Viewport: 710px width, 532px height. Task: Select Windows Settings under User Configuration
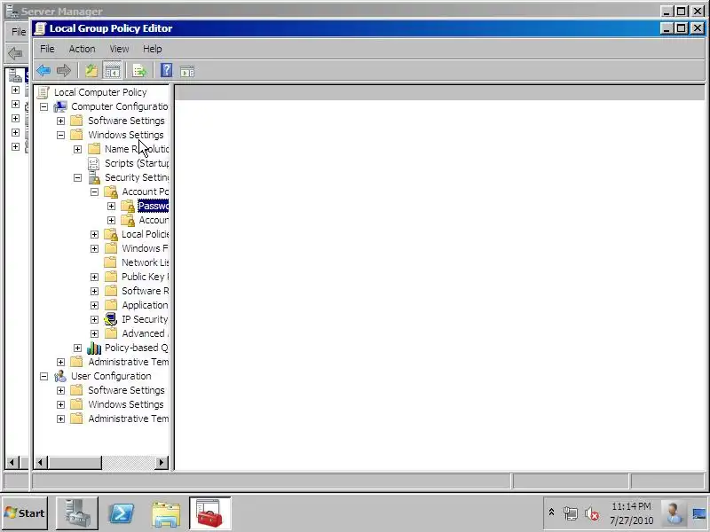click(x=126, y=404)
